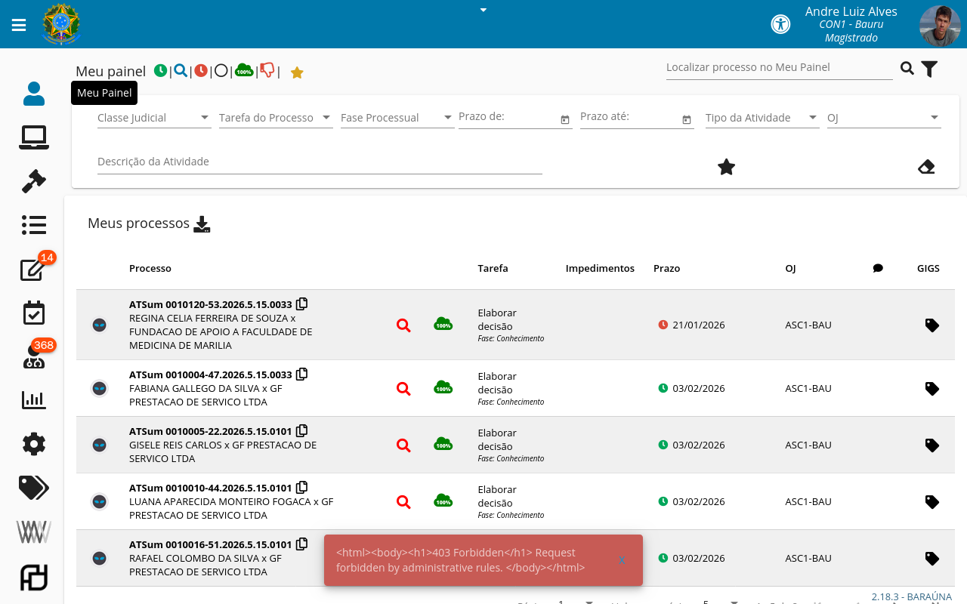Viewport: 967px width, 604px height.
Task: Click red magnifier for FABIANA GALLEGO process
Action: (403, 389)
